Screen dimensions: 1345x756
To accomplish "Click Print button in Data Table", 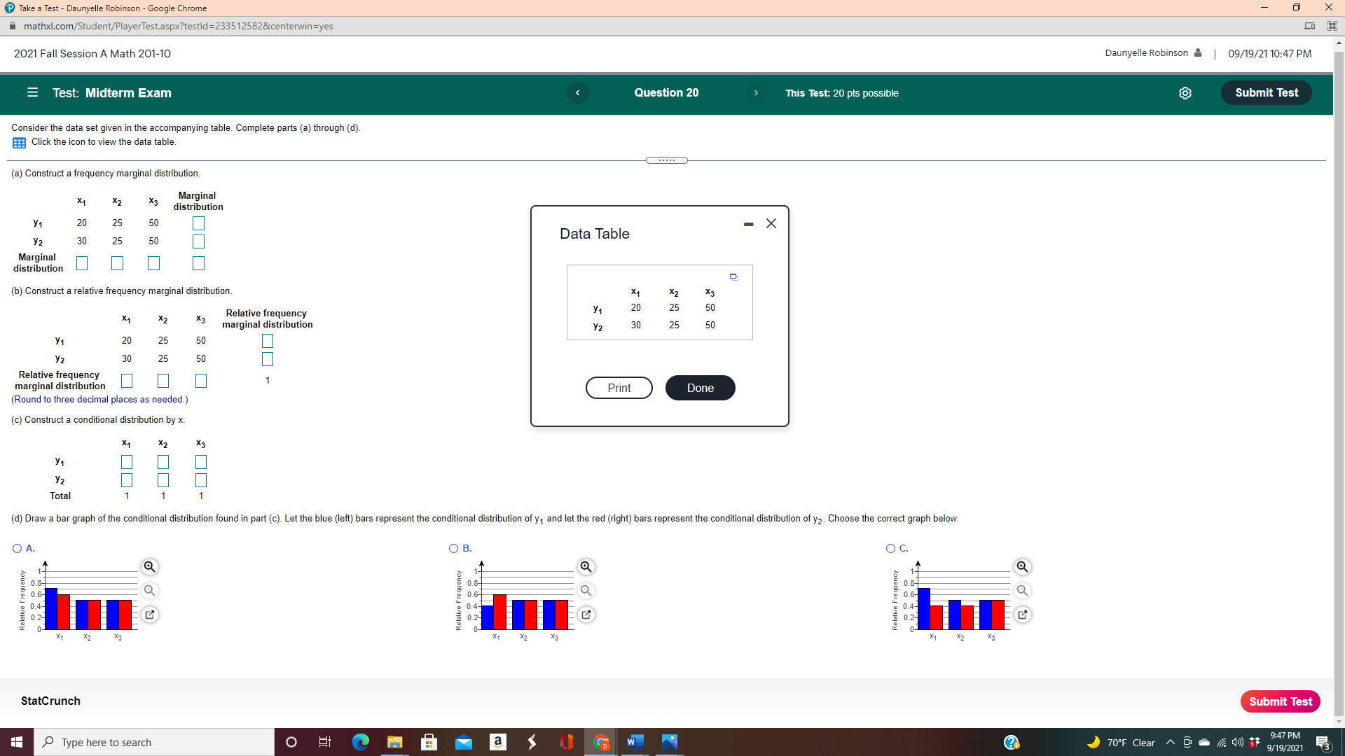I will [619, 388].
